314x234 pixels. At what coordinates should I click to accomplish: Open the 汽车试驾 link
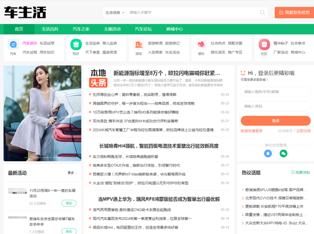tap(30, 52)
